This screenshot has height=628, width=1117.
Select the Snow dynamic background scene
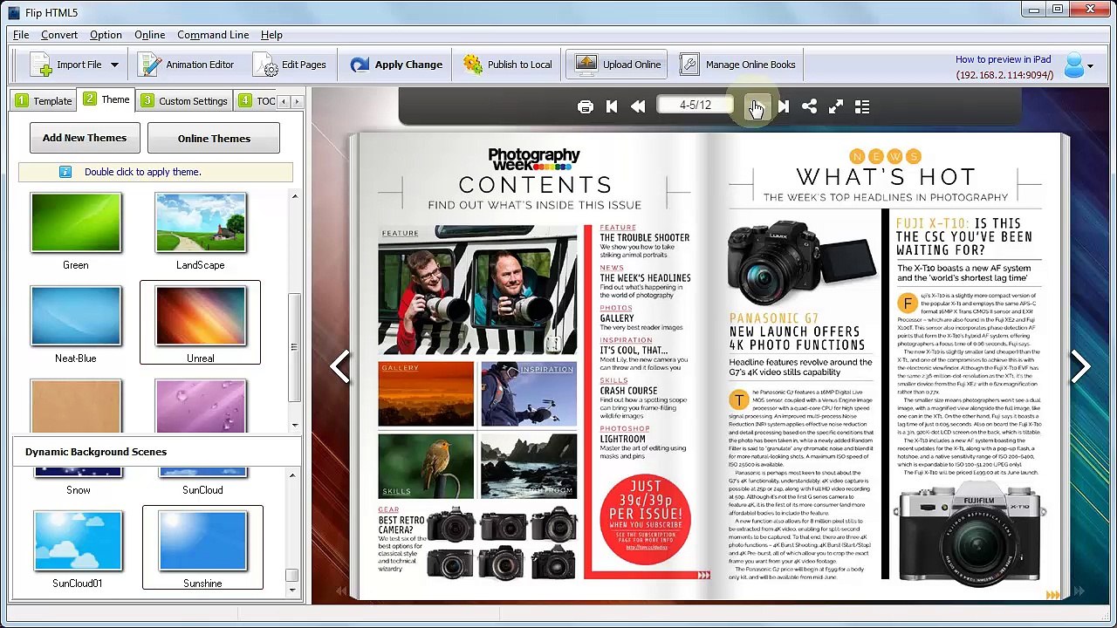pyautogui.click(x=78, y=481)
